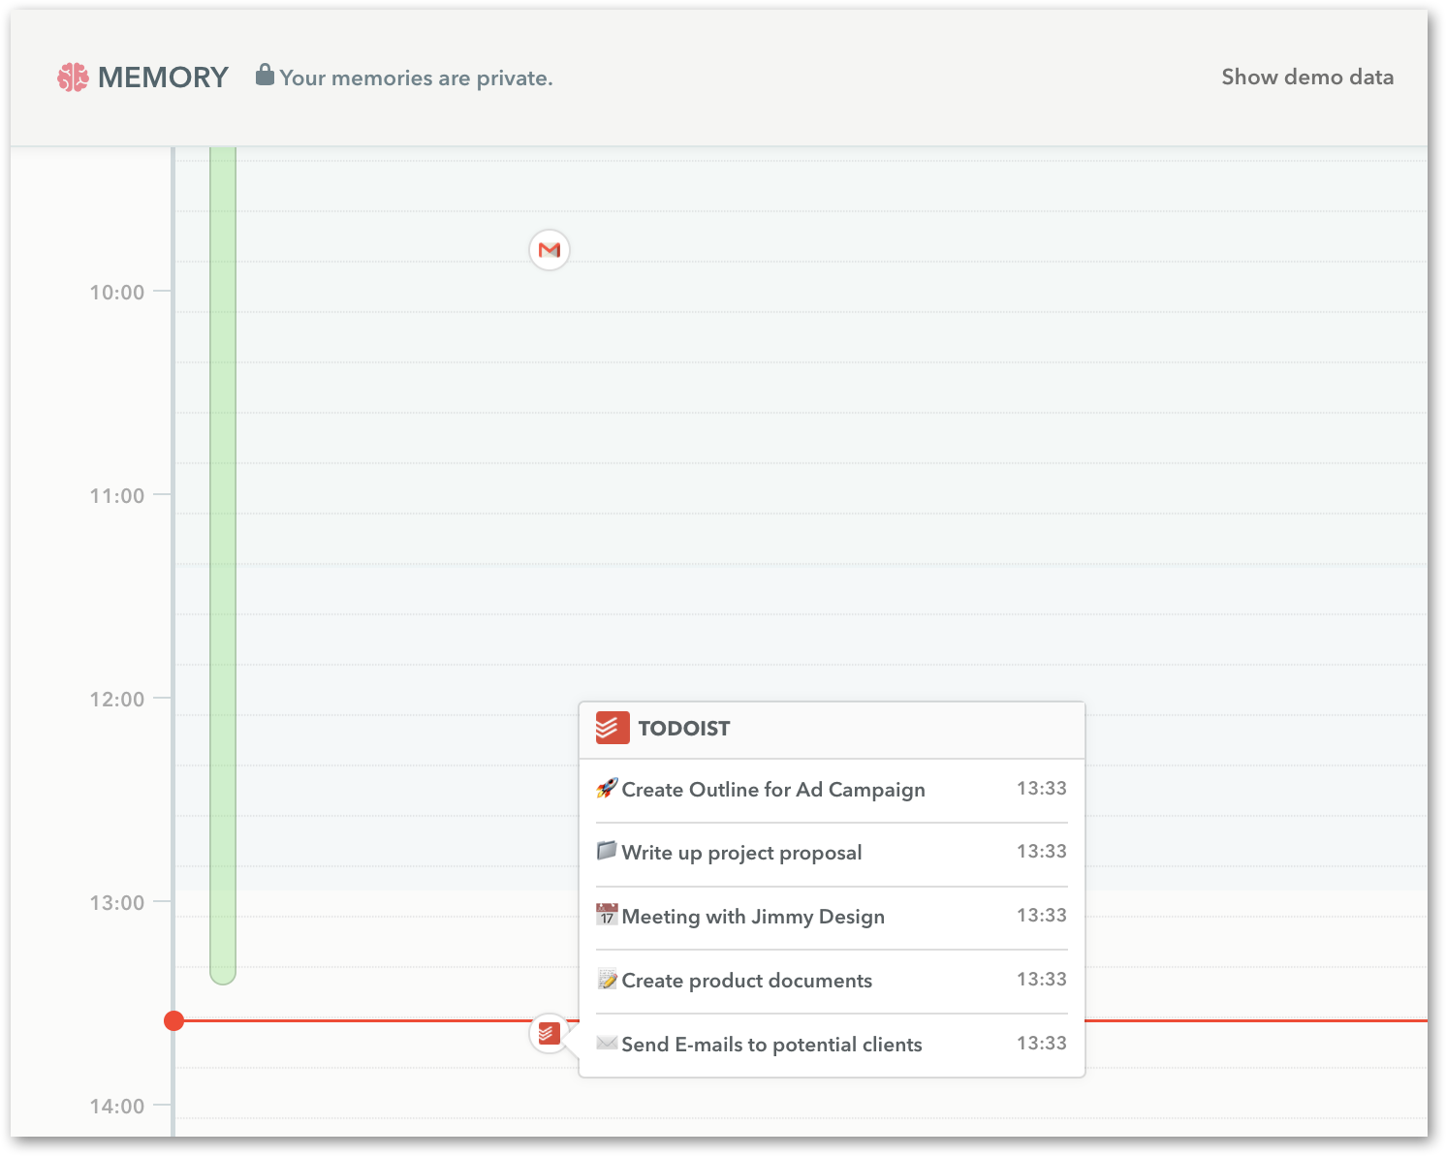The width and height of the screenshot is (1446, 1156).
Task: Select the MEMORY title text
Action: [162, 77]
